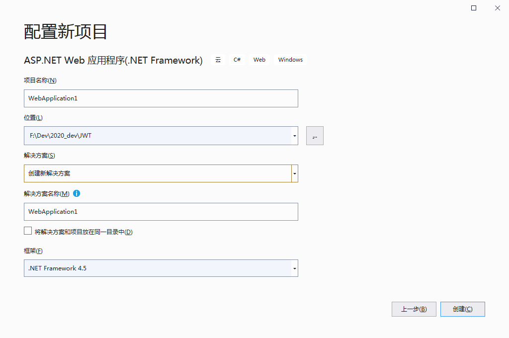Open the 位置 dropdown arrow

pyautogui.click(x=294, y=136)
